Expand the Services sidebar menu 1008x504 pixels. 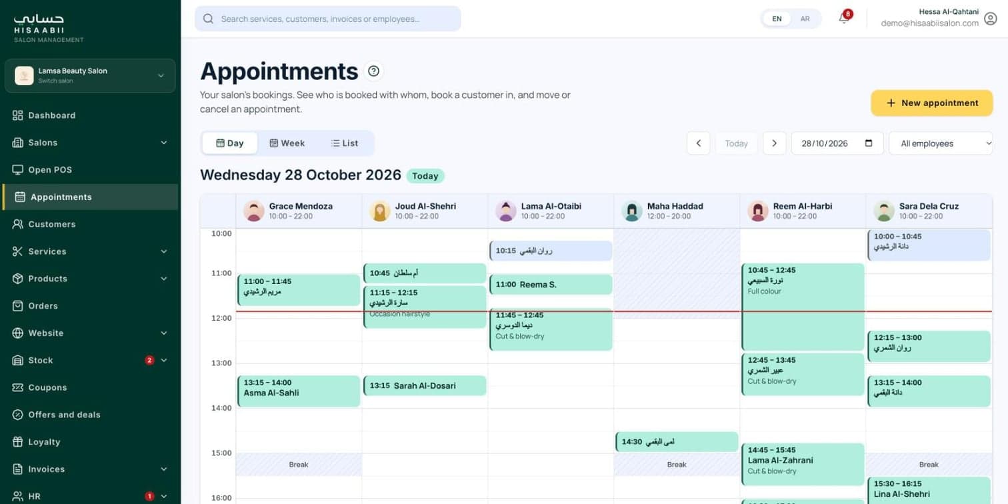click(x=90, y=251)
